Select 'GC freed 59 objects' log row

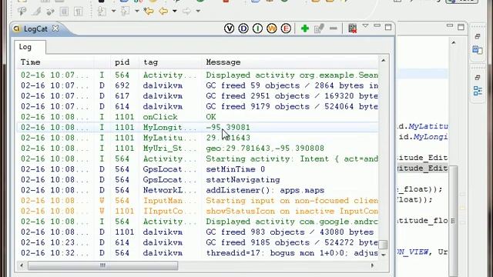197,85
